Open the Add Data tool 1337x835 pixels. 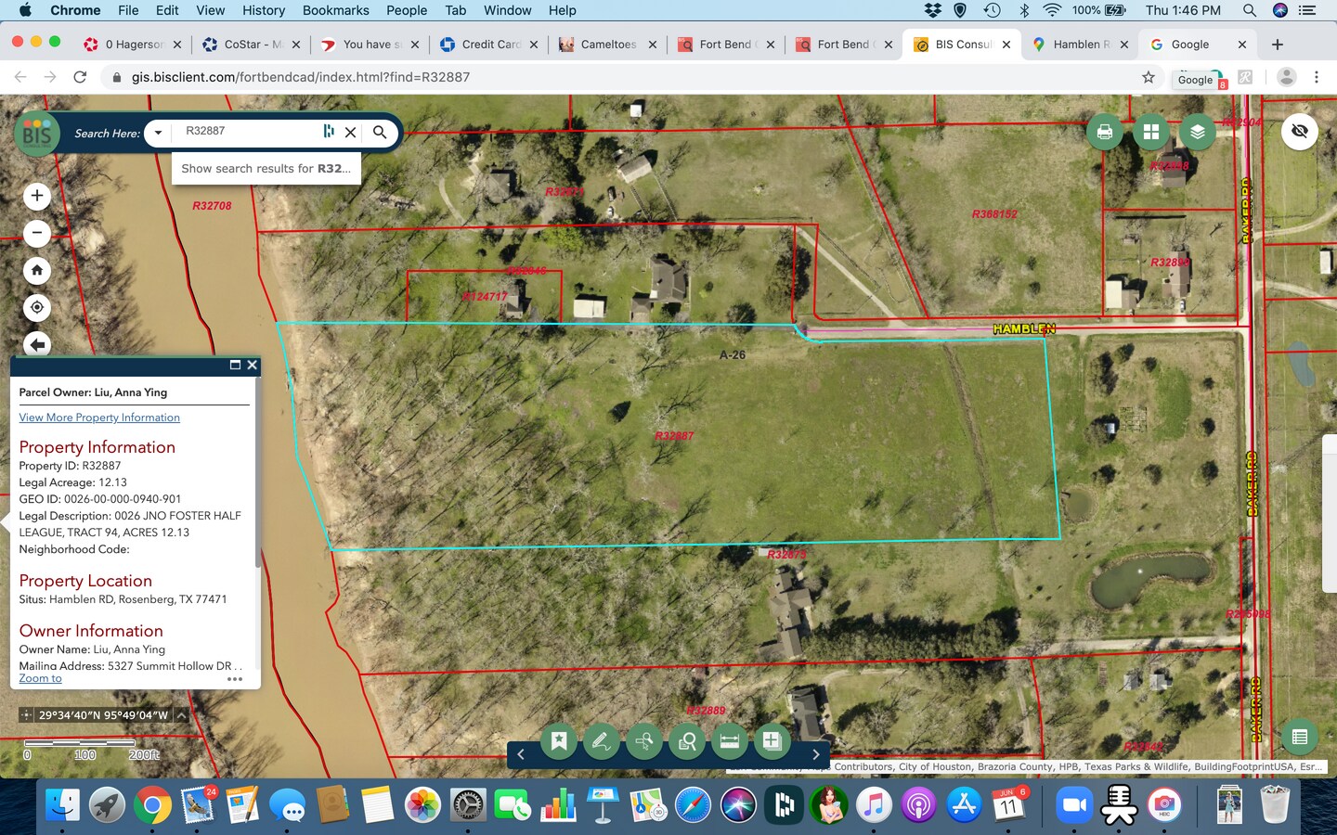tap(772, 741)
